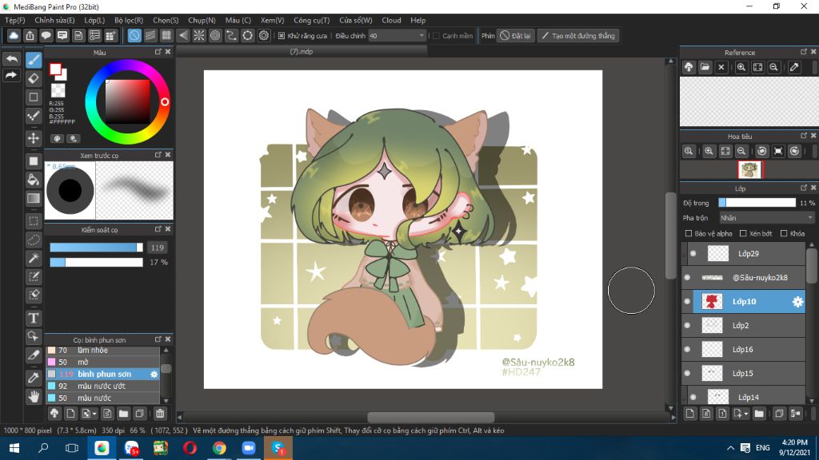Select the màu nước ướt brush

click(x=102, y=386)
